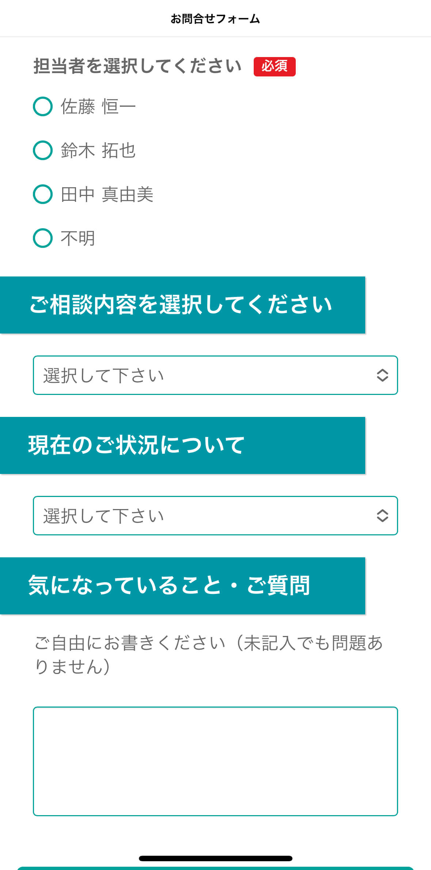Click the up-down arrows icon under ご相談内容
The image size is (431, 870).
point(382,375)
